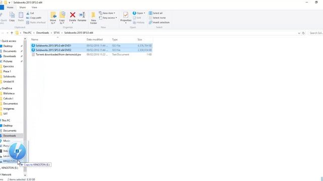Image resolution: width=323 pixels, height=181 pixels.
Task: Click the Cut command
Action: click(x=30, y=13)
